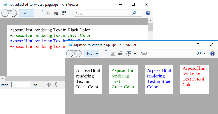This screenshot has width=218, height=114.
Task: Open zoom dropdown arrow in not-adjusted-to-widest-page window
Action: tap(70, 13)
